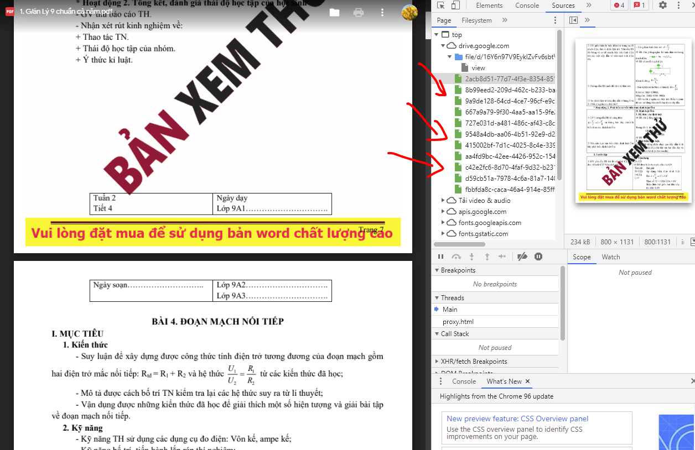Activate the inspect element picker icon
695x450 pixels.
441,6
